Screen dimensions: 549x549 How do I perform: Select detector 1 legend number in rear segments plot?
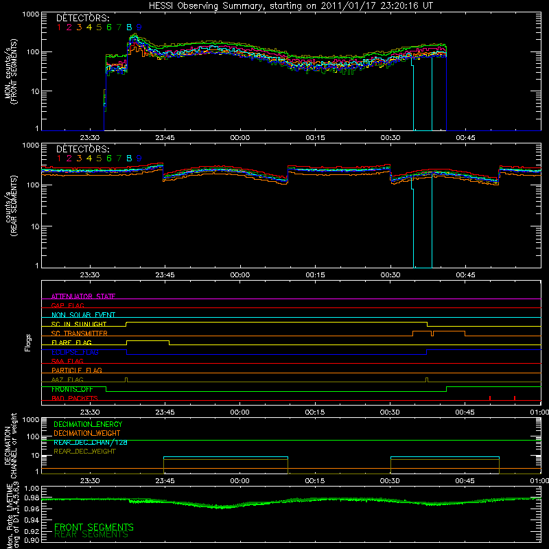click(59, 159)
